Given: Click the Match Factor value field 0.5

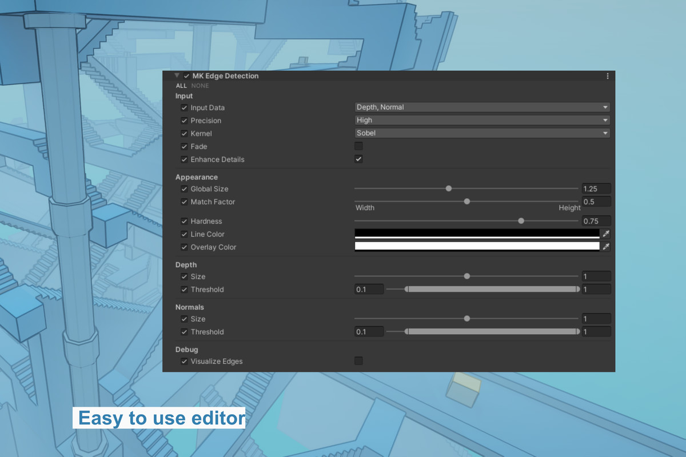Looking at the screenshot, I should click(x=596, y=202).
